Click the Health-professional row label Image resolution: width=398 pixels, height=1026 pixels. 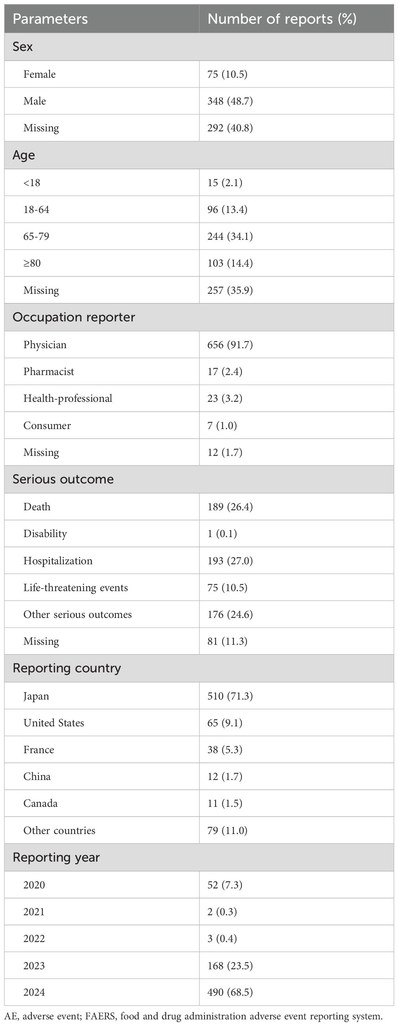coord(68,398)
